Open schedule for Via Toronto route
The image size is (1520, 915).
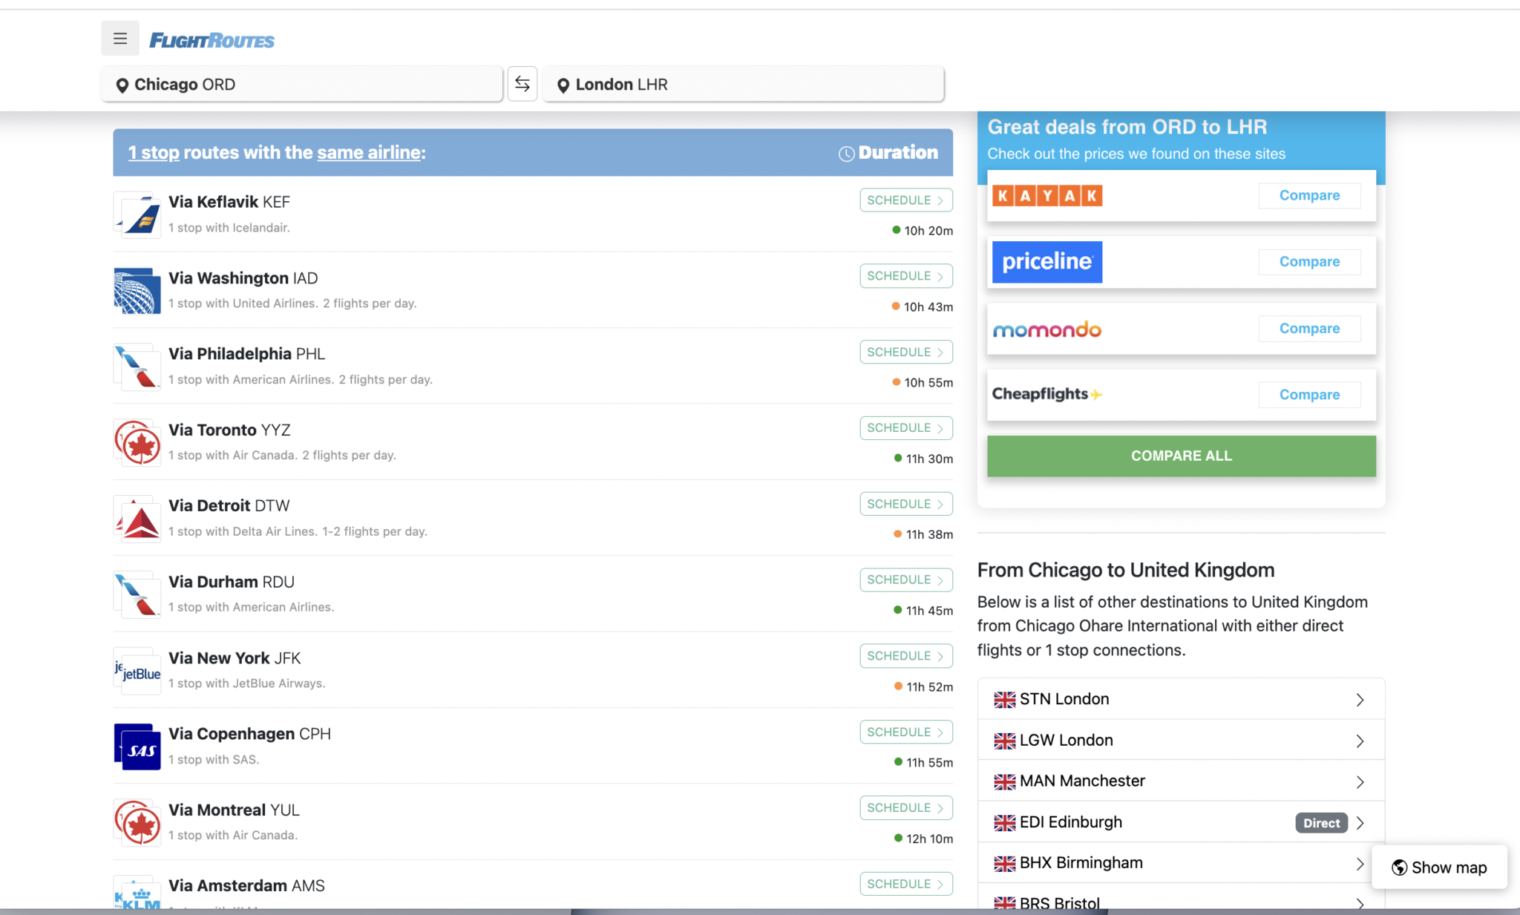pyautogui.click(x=905, y=428)
